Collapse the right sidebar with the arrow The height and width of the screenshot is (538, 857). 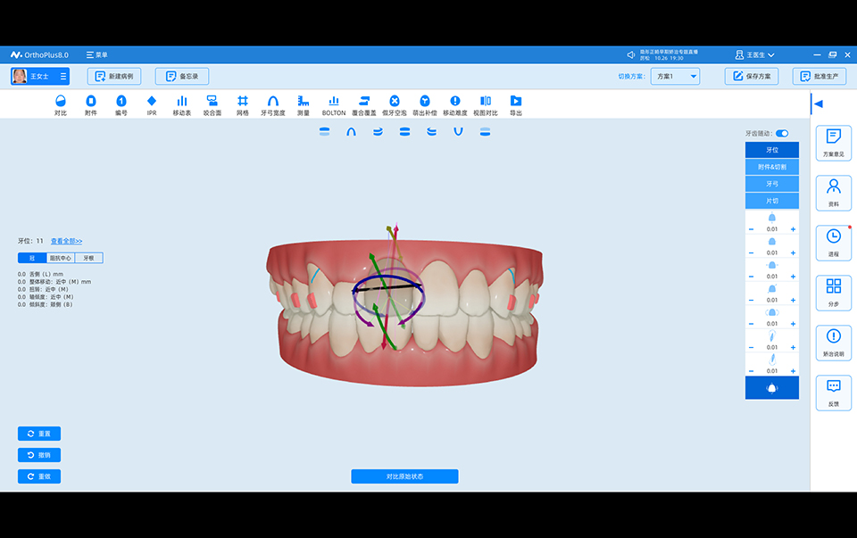click(x=818, y=103)
